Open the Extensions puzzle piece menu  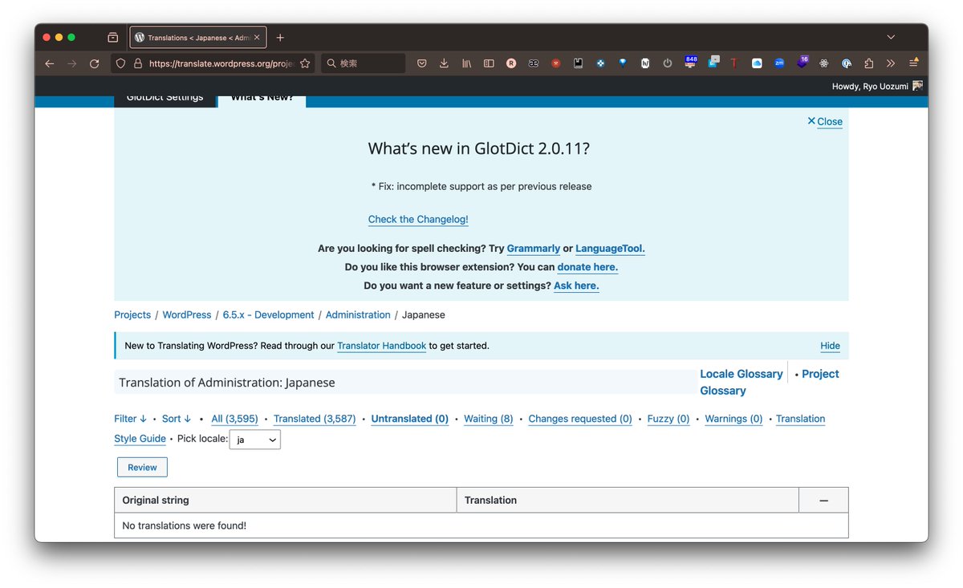click(868, 63)
